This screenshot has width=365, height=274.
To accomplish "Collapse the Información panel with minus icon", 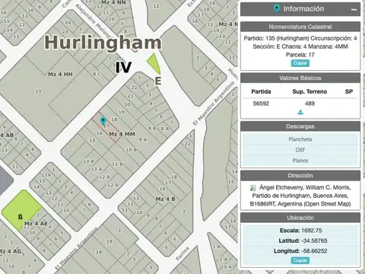I will pyautogui.click(x=354, y=10).
